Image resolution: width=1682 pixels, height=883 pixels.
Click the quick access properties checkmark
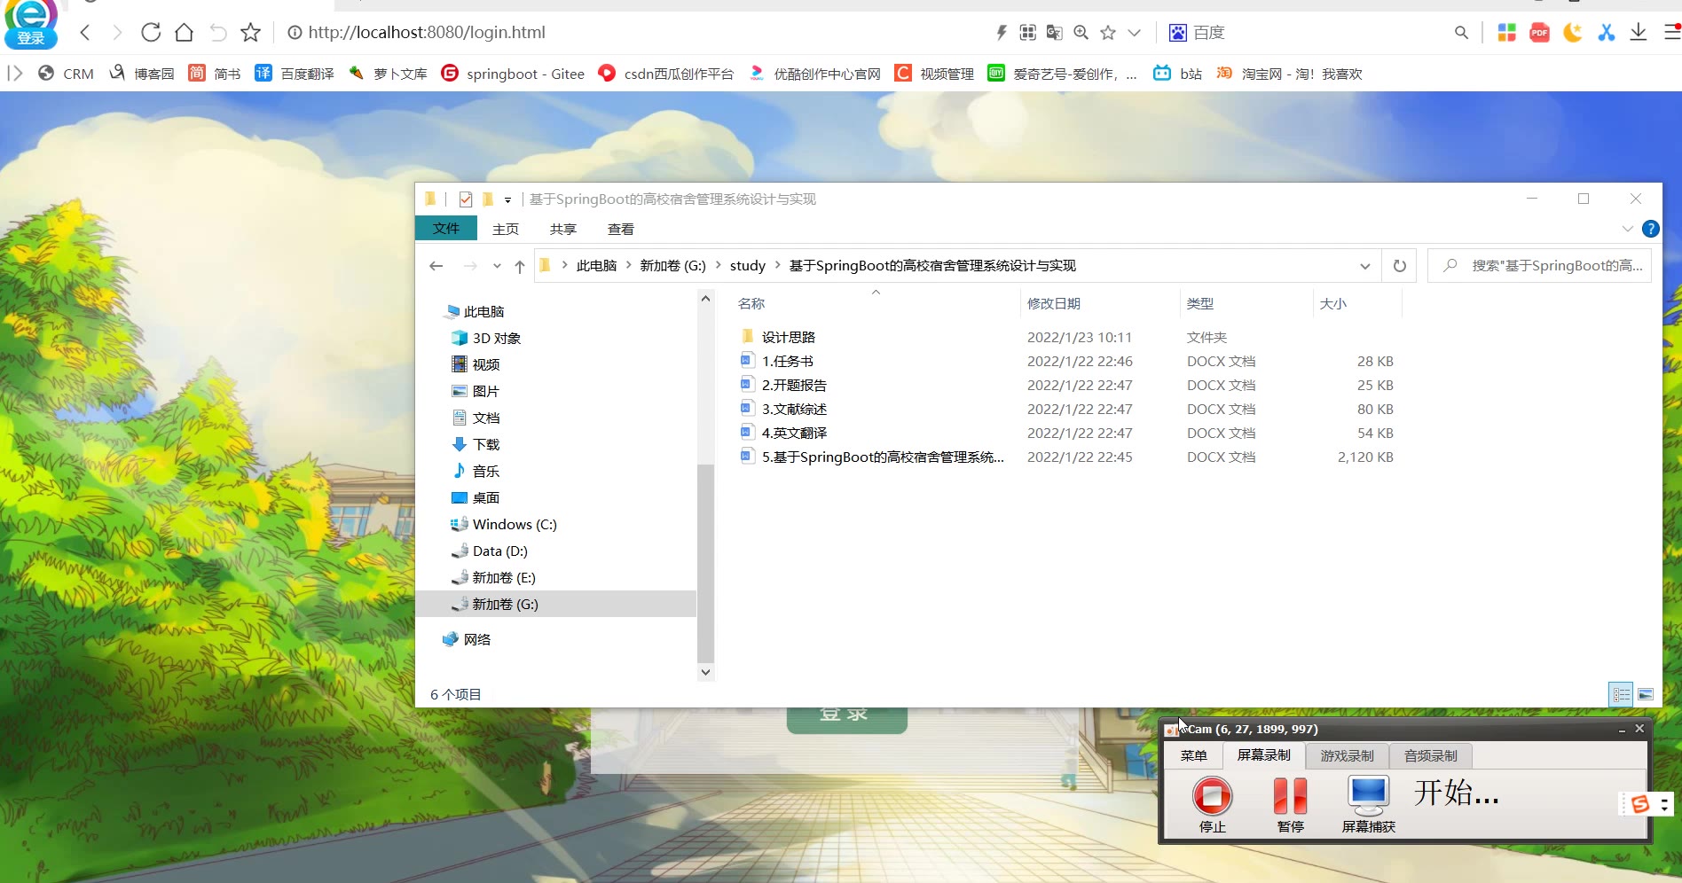[x=466, y=199]
